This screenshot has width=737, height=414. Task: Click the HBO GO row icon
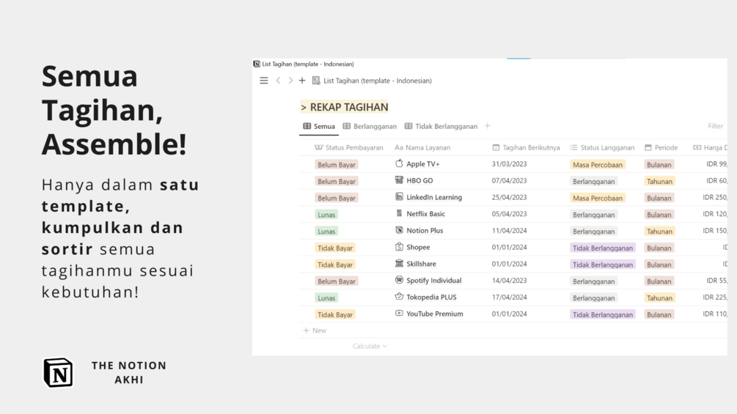coord(399,180)
